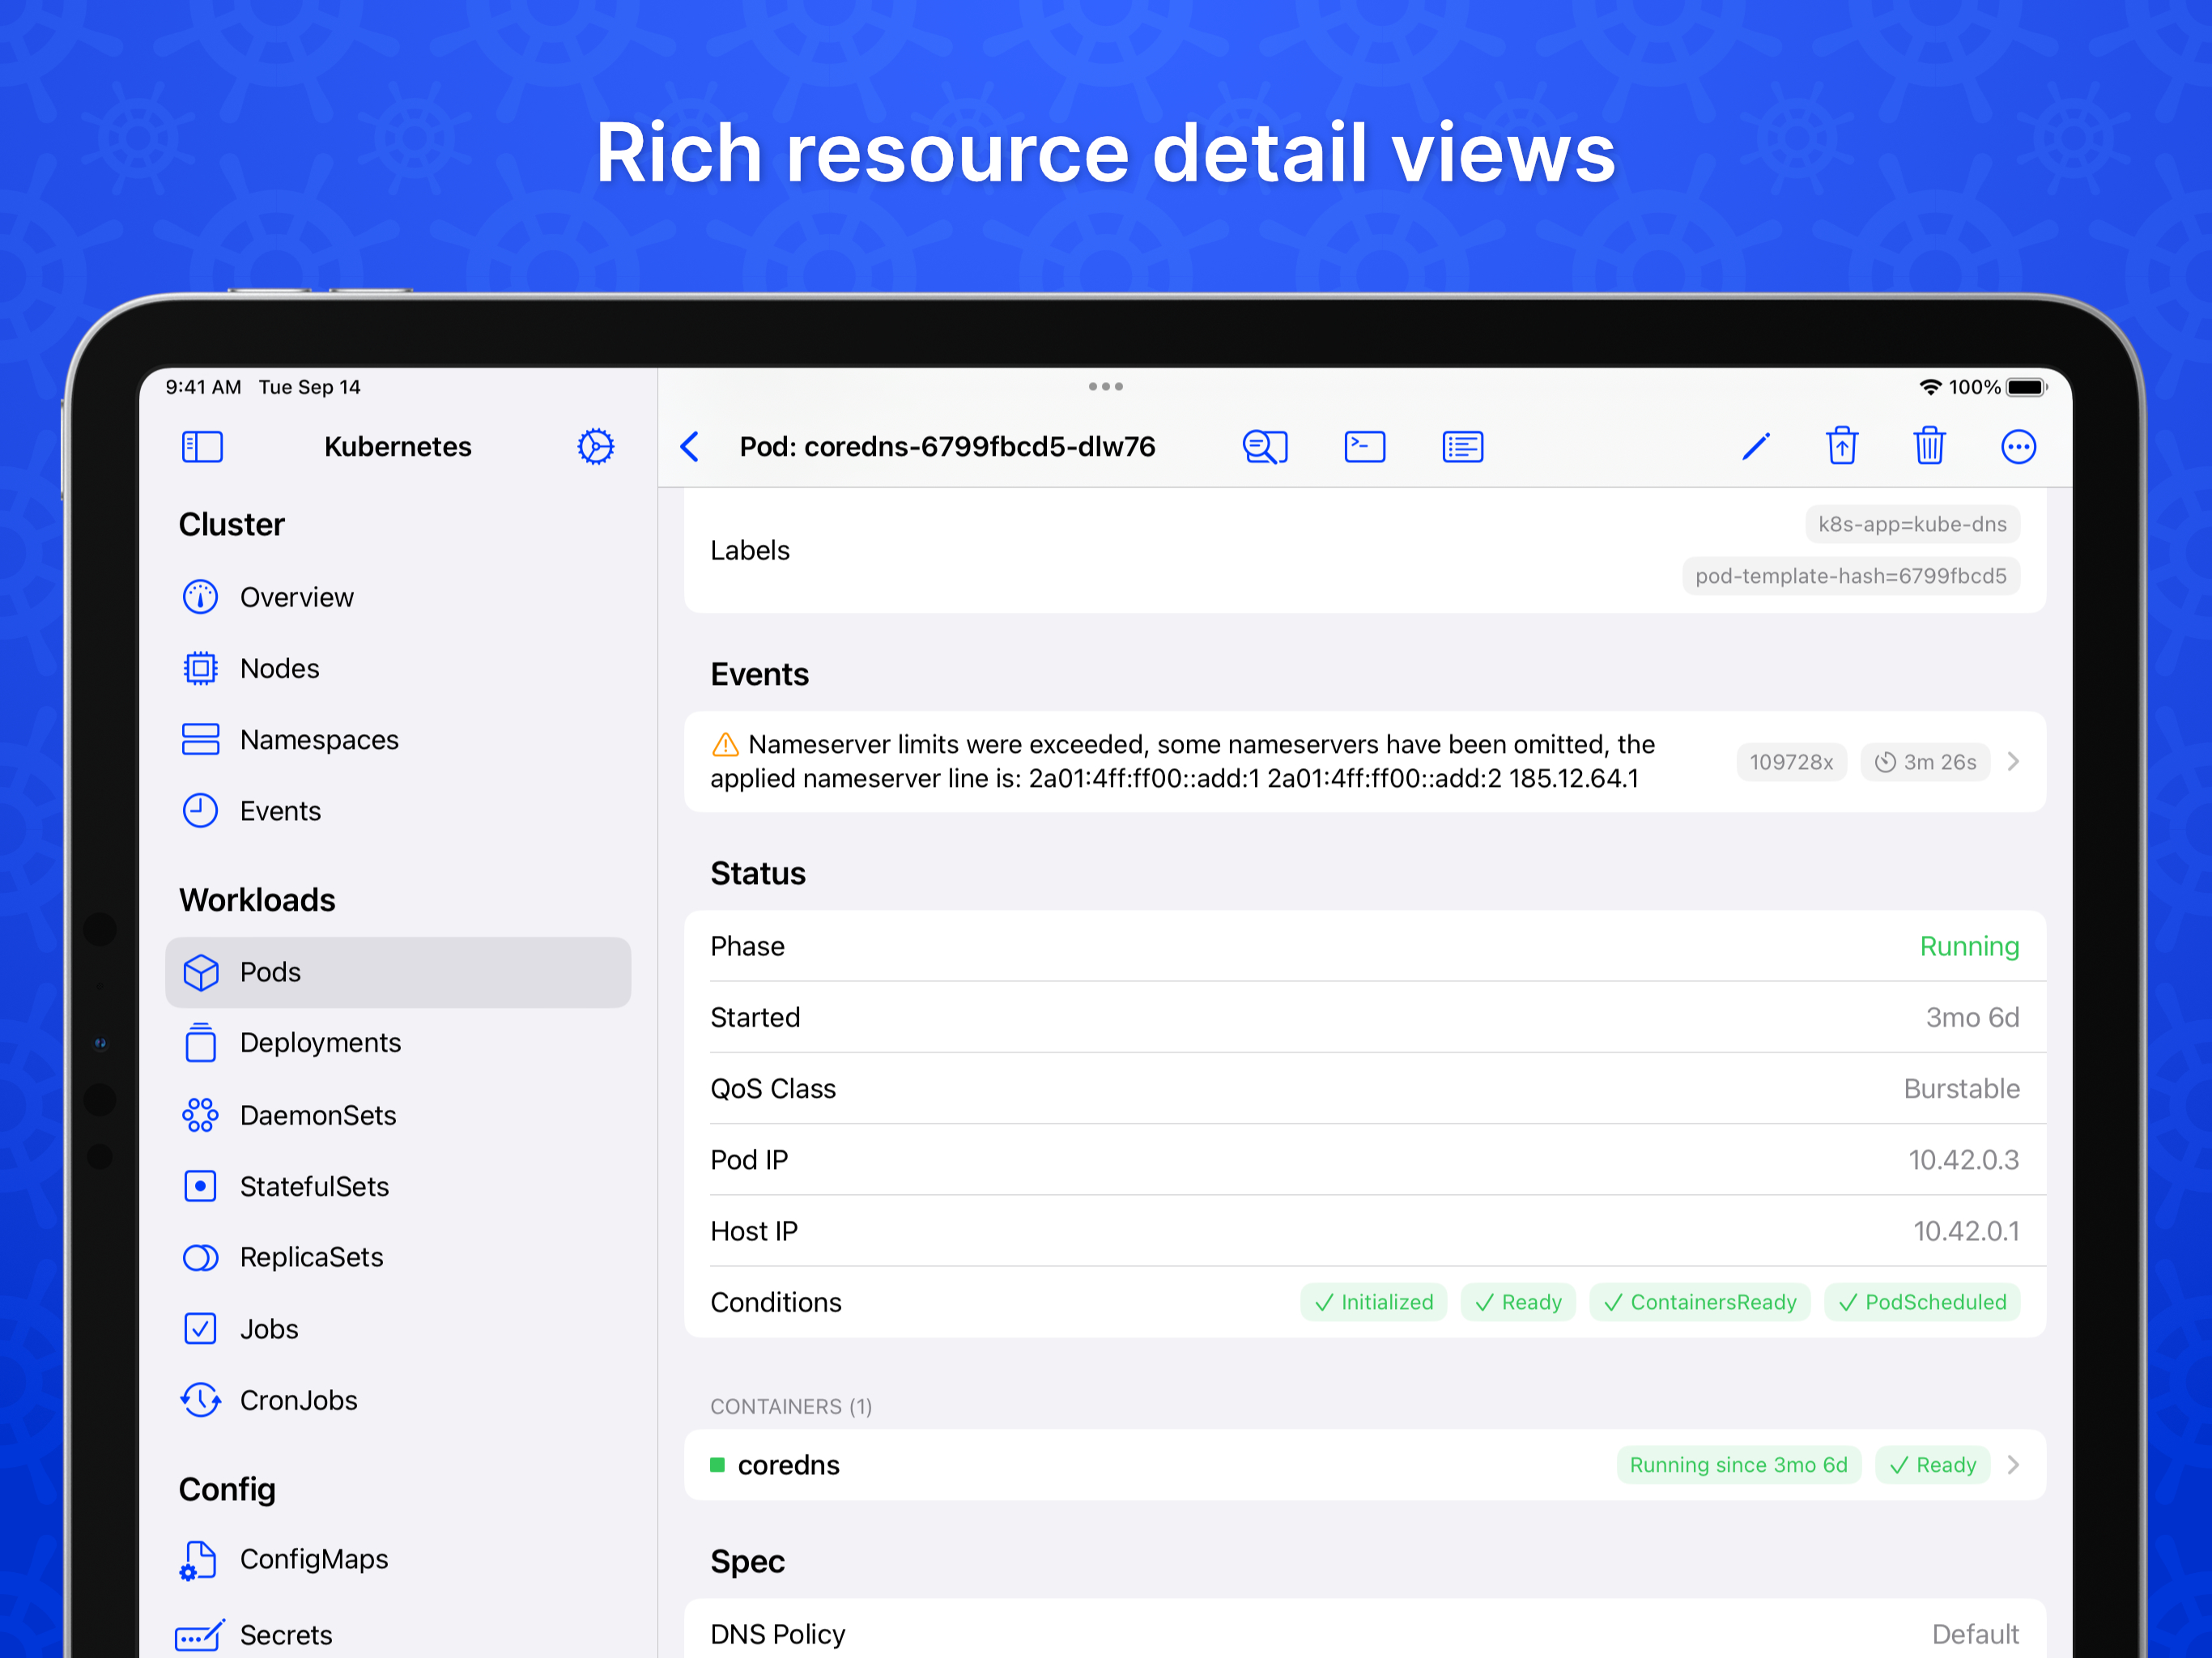Select StatefulSets in sidebar
Image resolution: width=2212 pixels, height=1658 pixels.
[398, 1186]
